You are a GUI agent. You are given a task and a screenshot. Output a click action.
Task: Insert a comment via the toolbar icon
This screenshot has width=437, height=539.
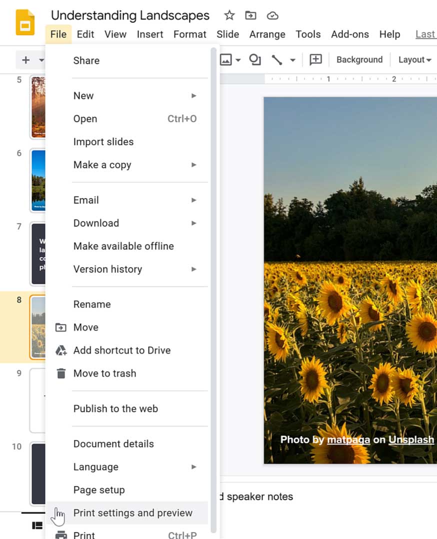315,59
